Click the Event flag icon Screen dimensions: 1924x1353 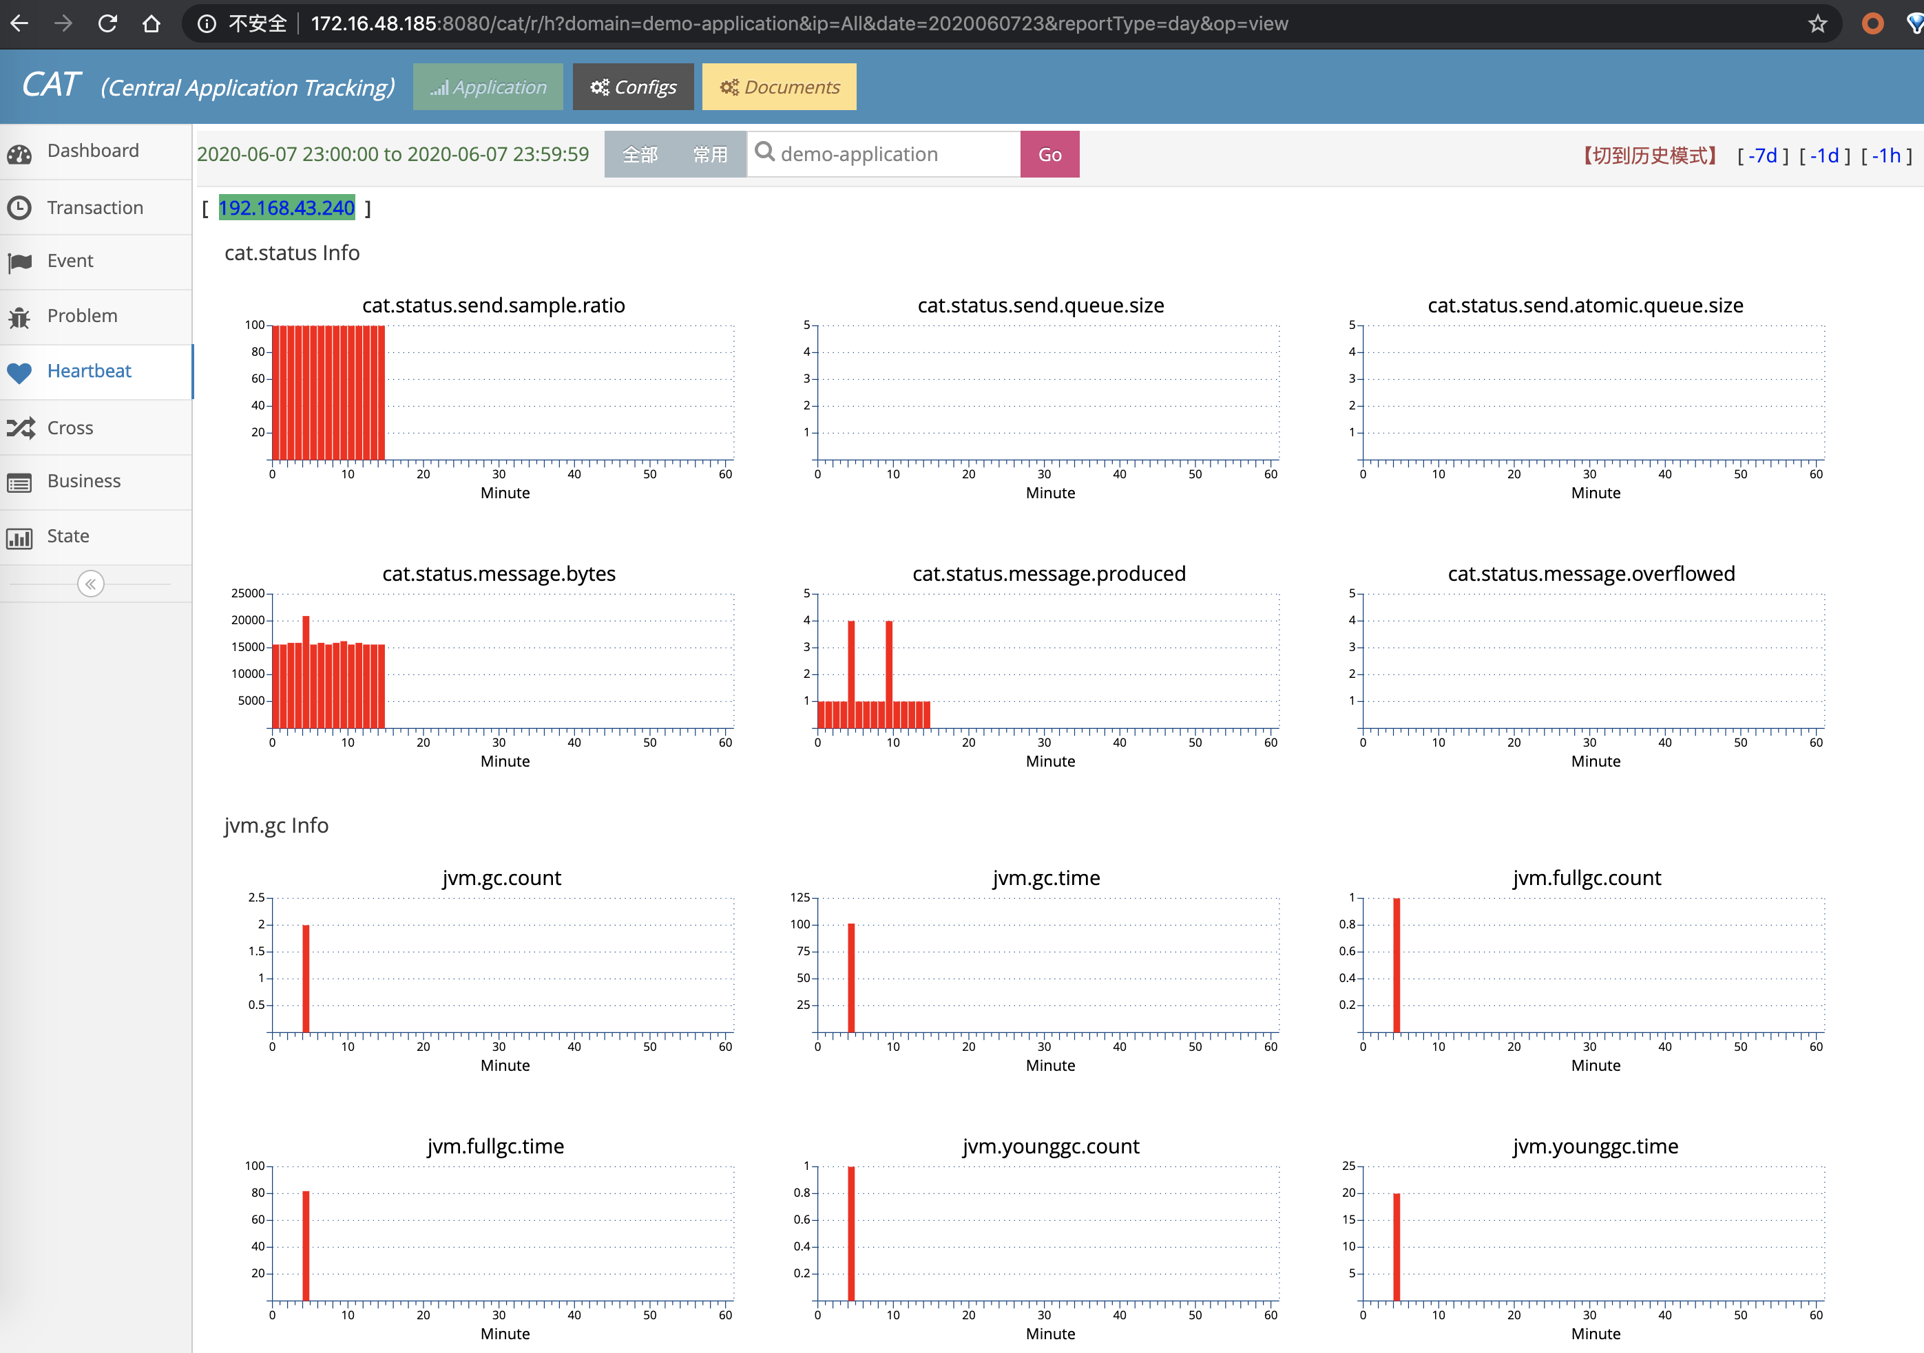19,263
